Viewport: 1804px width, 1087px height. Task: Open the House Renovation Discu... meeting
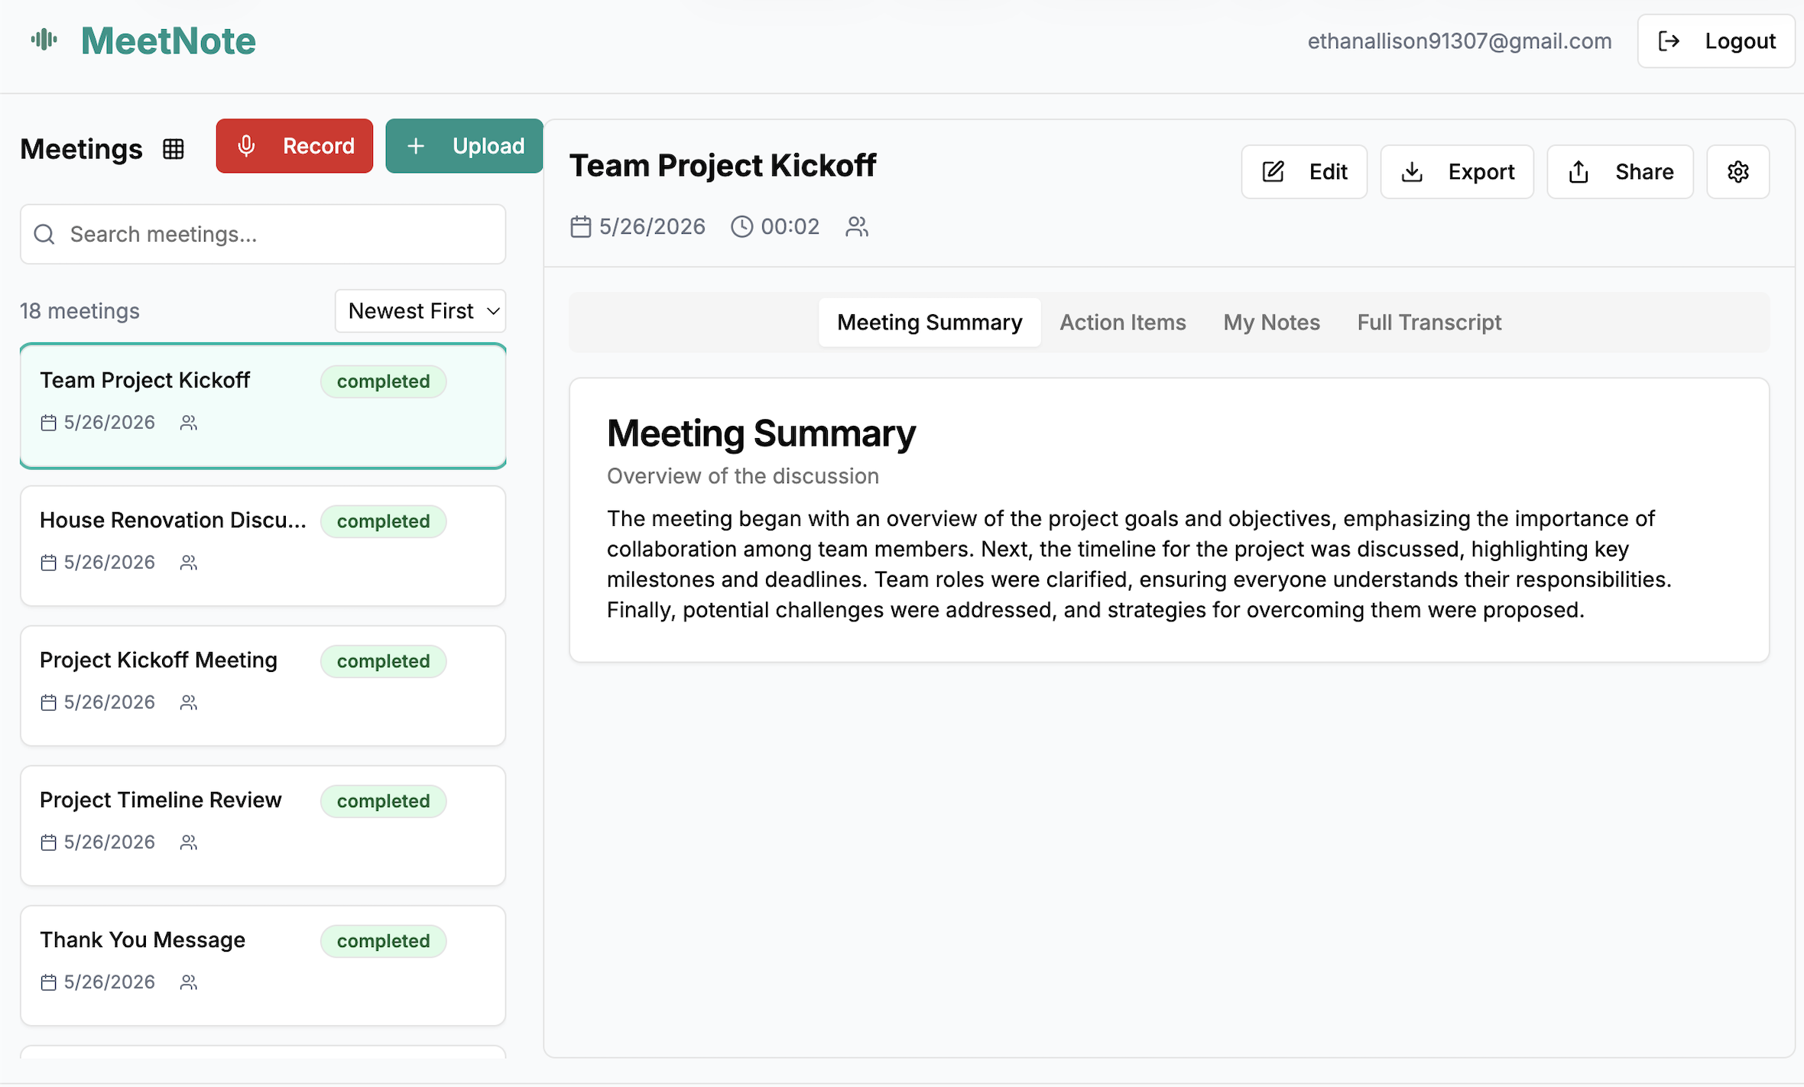click(263, 546)
